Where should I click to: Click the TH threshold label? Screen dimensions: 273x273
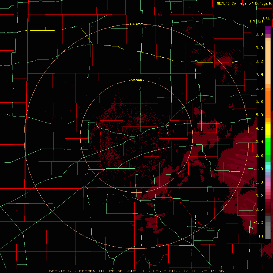click(x=261, y=236)
